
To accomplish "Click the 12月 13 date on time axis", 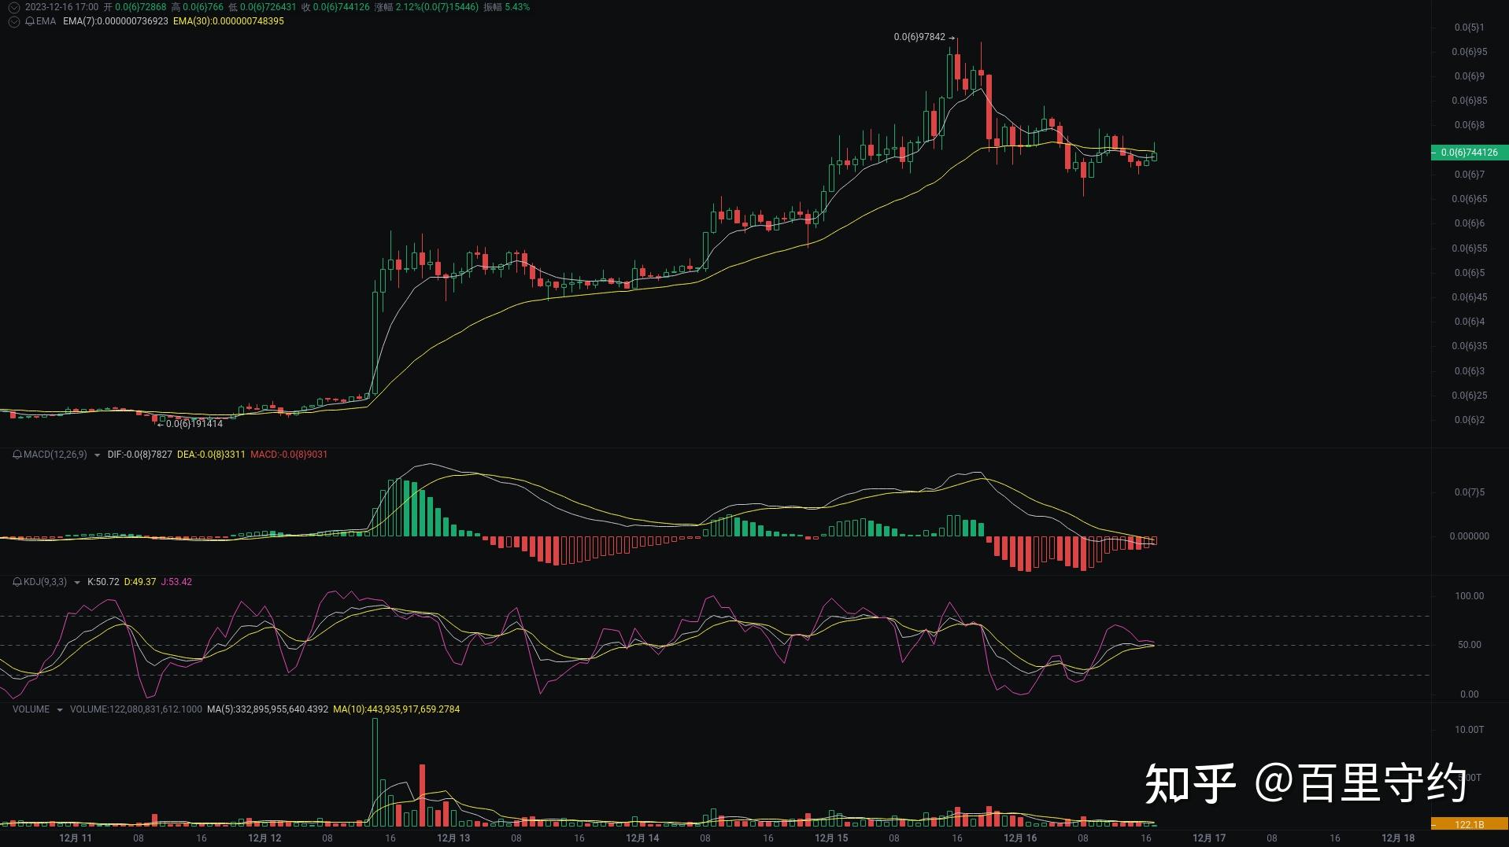I will 453,838.
